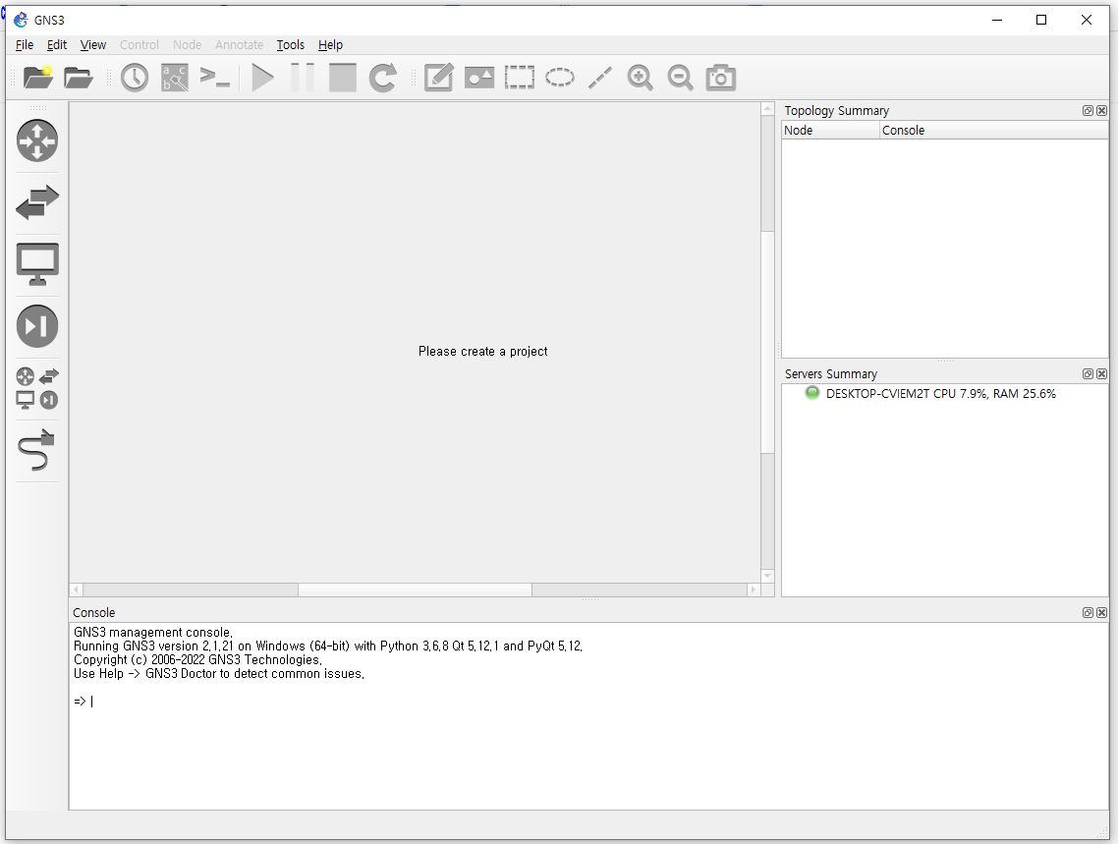The width and height of the screenshot is (1118, 844).
Task: Open the View menu
Action: click(x=92, y=45)
